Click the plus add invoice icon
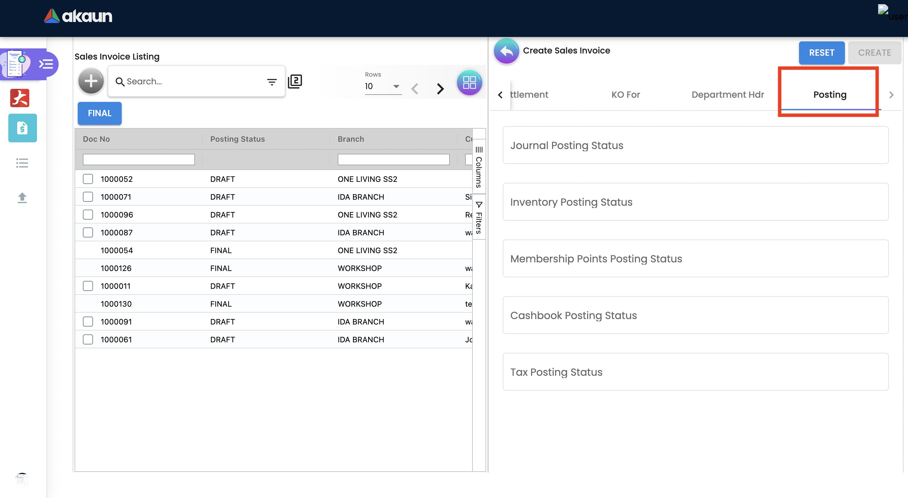The image size is (908, 498). coord(91,82)
